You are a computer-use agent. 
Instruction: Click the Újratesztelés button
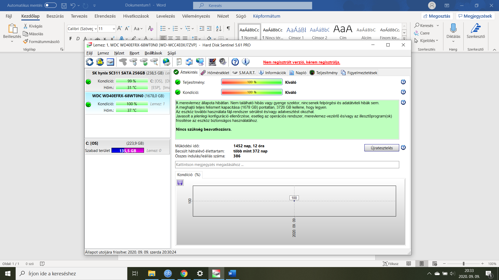(x=382, y=148)
